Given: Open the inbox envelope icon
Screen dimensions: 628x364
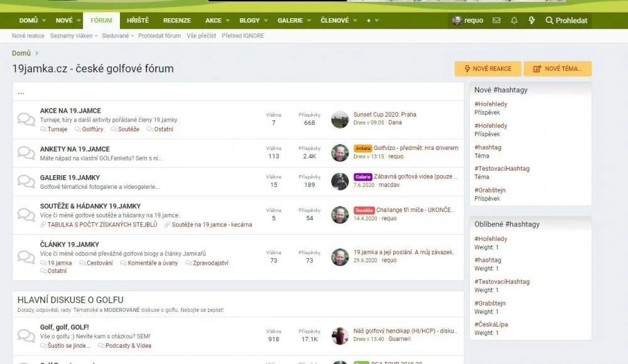Looking at the screenshot, I should (496, 21).
